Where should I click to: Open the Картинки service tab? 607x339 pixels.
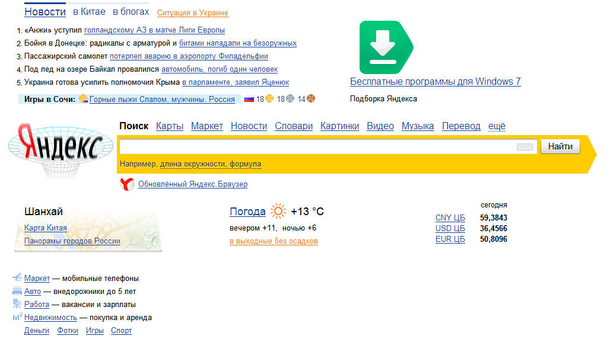tap(339, 126)
